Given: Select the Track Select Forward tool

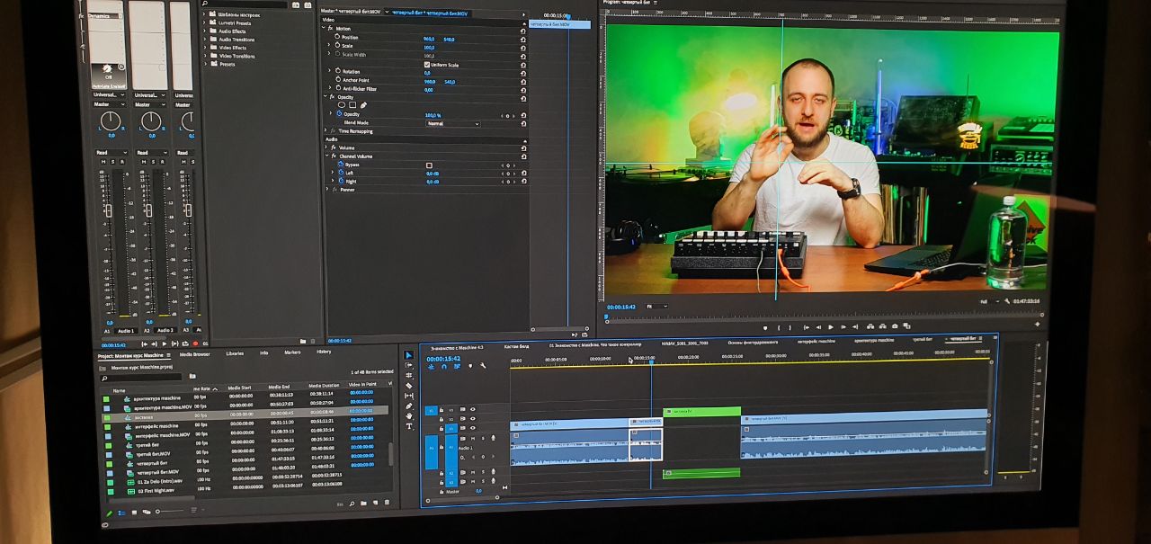Looking at the screenshot, I should (x=408, y=365).
